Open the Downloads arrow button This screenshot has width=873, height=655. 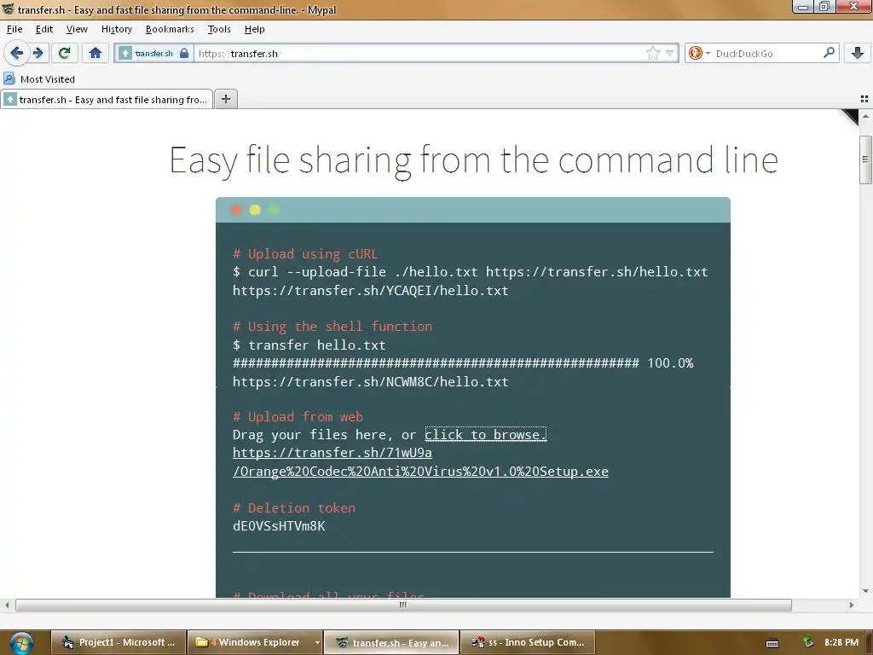click(858, 53)
